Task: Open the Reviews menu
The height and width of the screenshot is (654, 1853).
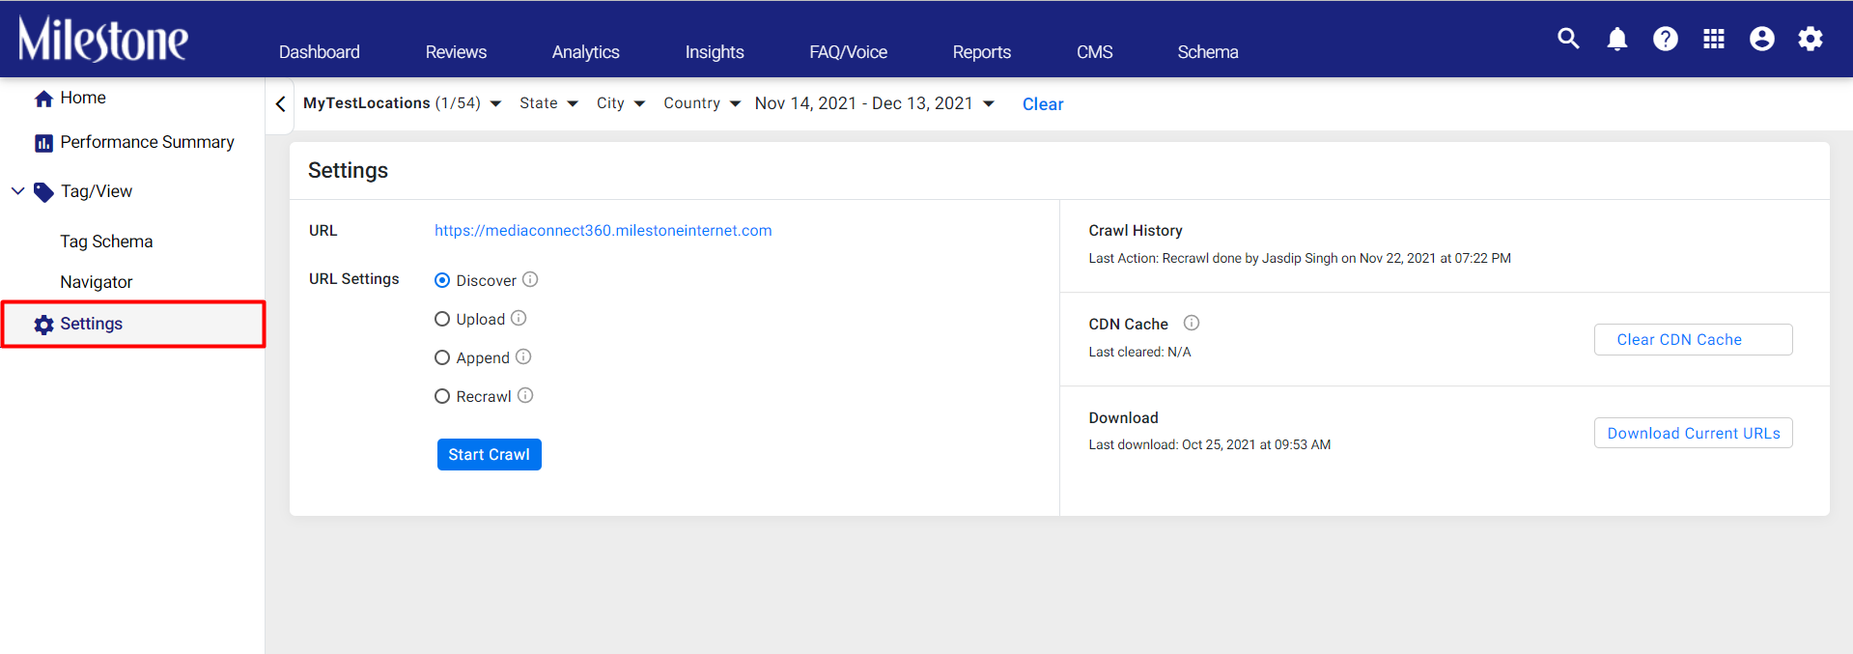Action: (x=456, y=52)
